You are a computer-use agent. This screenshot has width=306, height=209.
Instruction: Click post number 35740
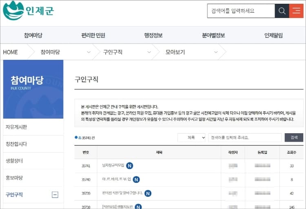point(86,179)
